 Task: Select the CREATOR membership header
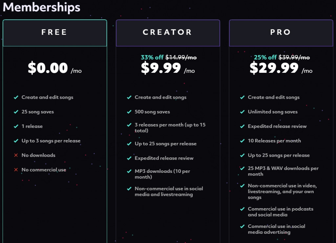[x=168, y=32]
